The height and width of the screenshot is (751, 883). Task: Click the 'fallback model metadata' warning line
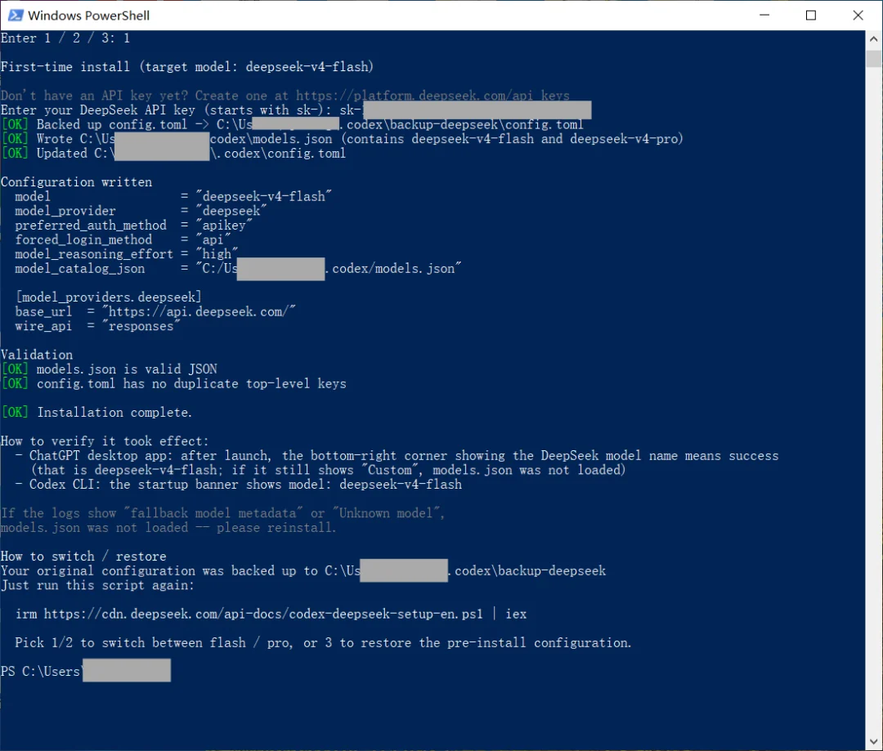[x=223, y=513]
